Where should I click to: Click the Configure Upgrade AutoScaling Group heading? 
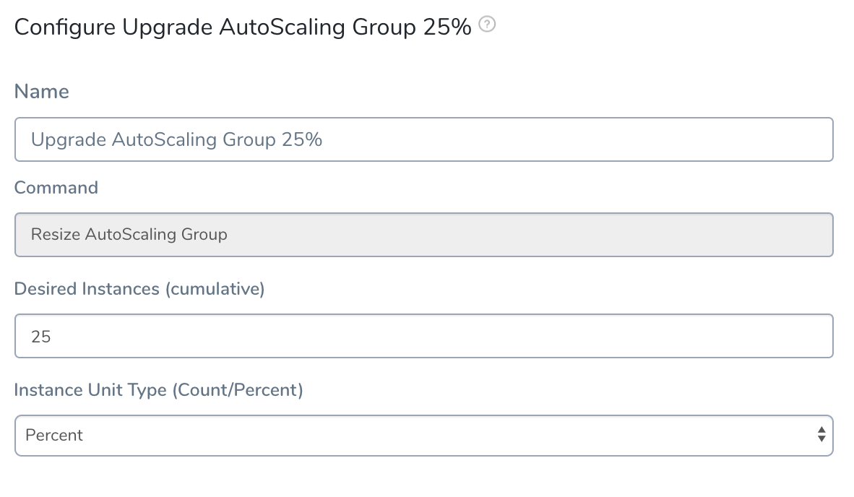click(x=242, y=27)
